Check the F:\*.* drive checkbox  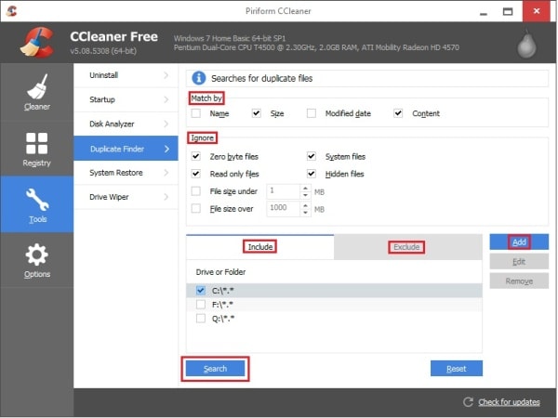tap(201, 304)
